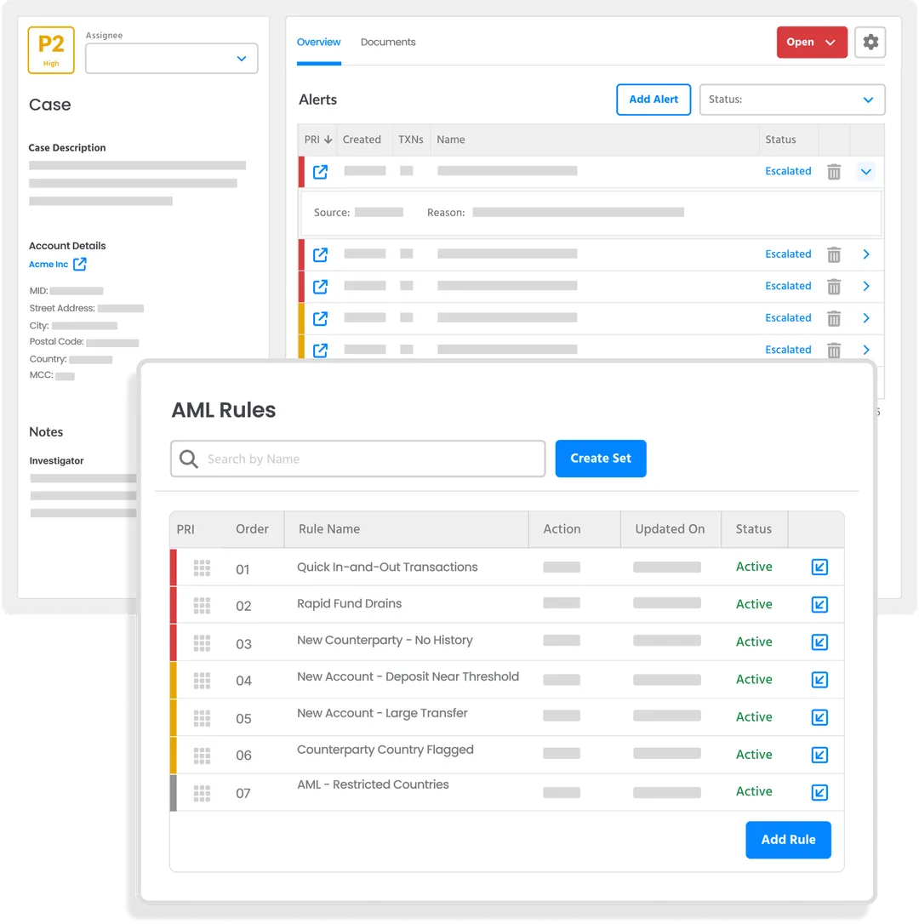Viewport: 919px width, 924px height.
Task: Click the Created column header in Alerts
Action: 362,140
